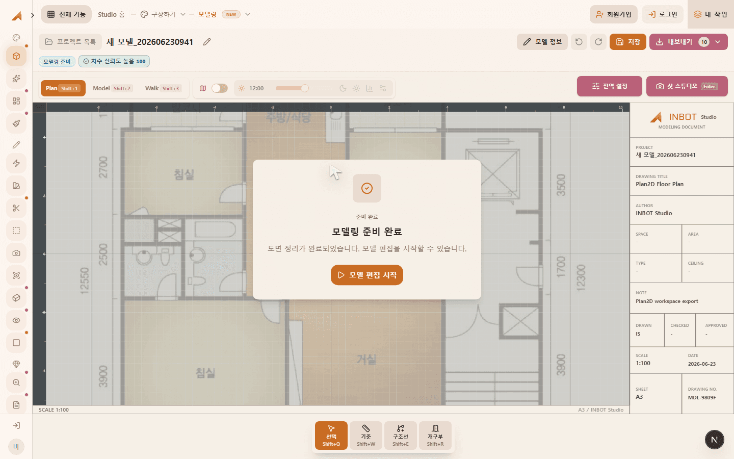
Task: Click the bright sun icon next to moon
Action: 356,88
